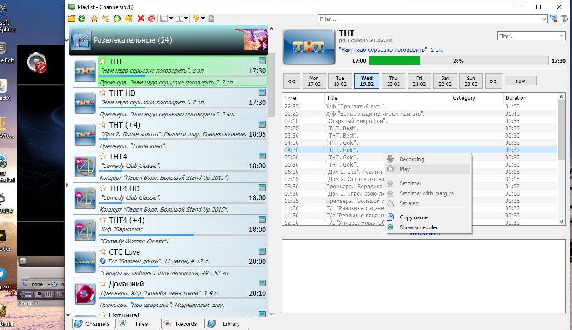This screenshot has height=330, width=572.
Task: Choose Show scheduler in context menu
Action: click(428, 227)
